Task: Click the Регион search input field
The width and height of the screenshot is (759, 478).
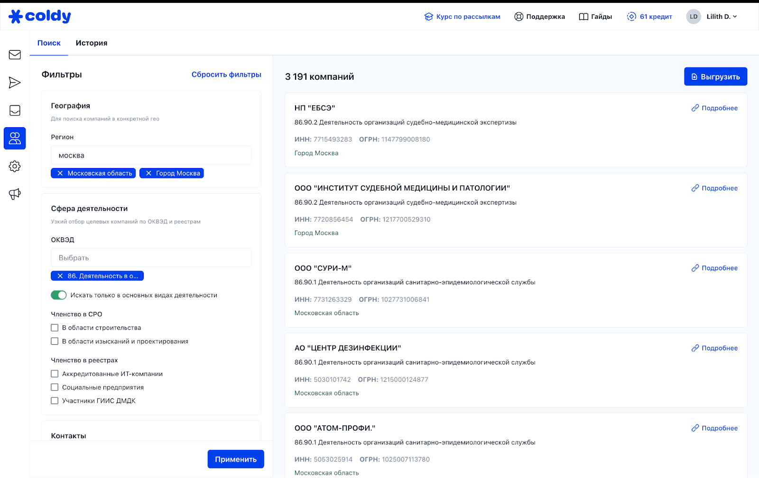Action: click(151, 155)
